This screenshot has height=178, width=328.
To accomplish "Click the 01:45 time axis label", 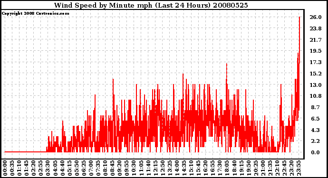I will (x=26, y=168).
